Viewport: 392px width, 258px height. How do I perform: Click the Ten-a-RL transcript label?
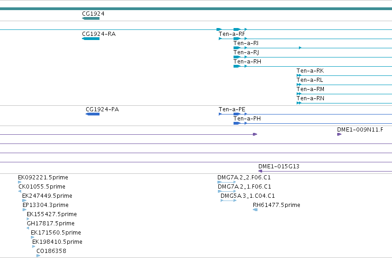coord(310,80)
